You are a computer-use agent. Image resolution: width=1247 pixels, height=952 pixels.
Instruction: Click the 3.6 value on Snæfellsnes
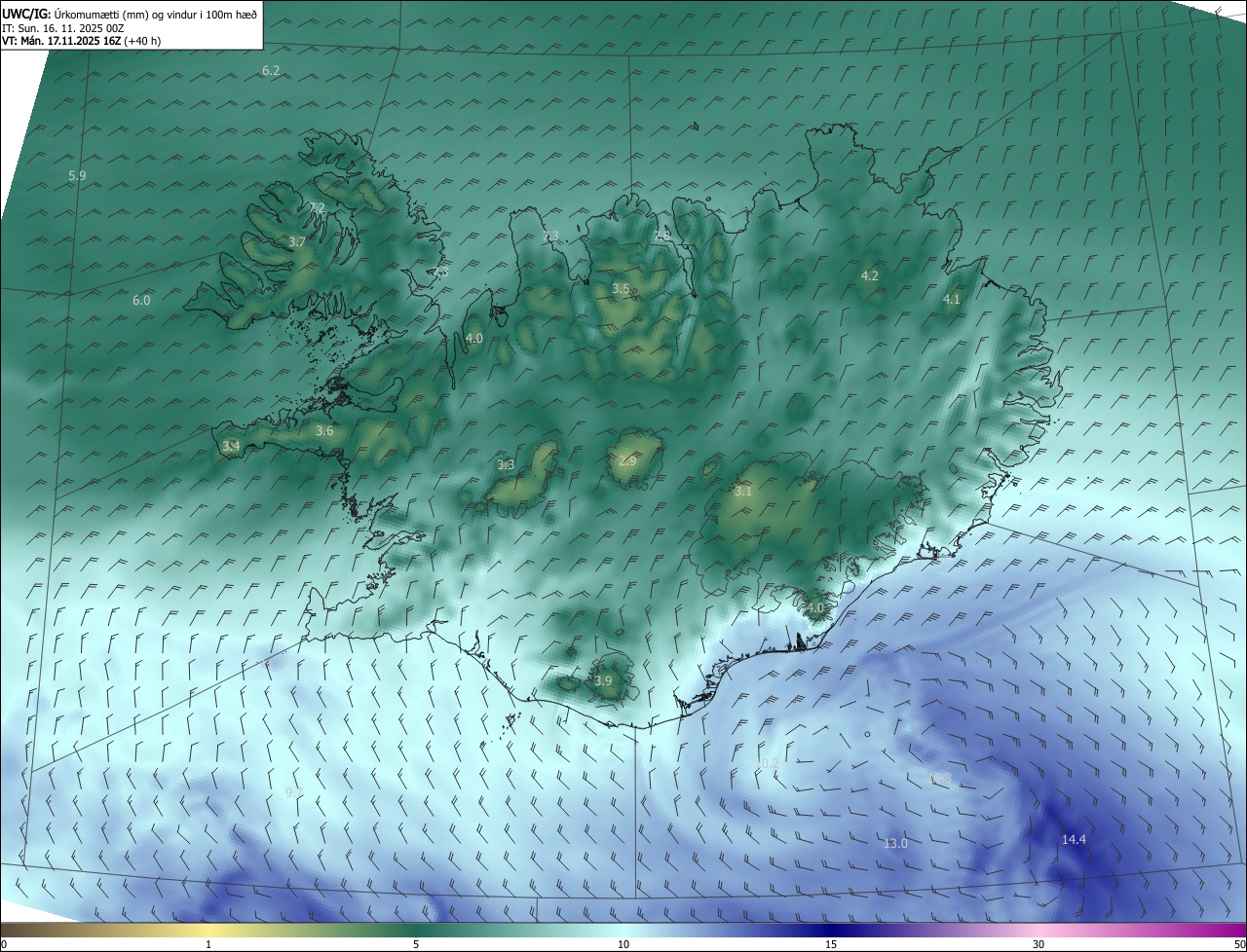[324, 431]
